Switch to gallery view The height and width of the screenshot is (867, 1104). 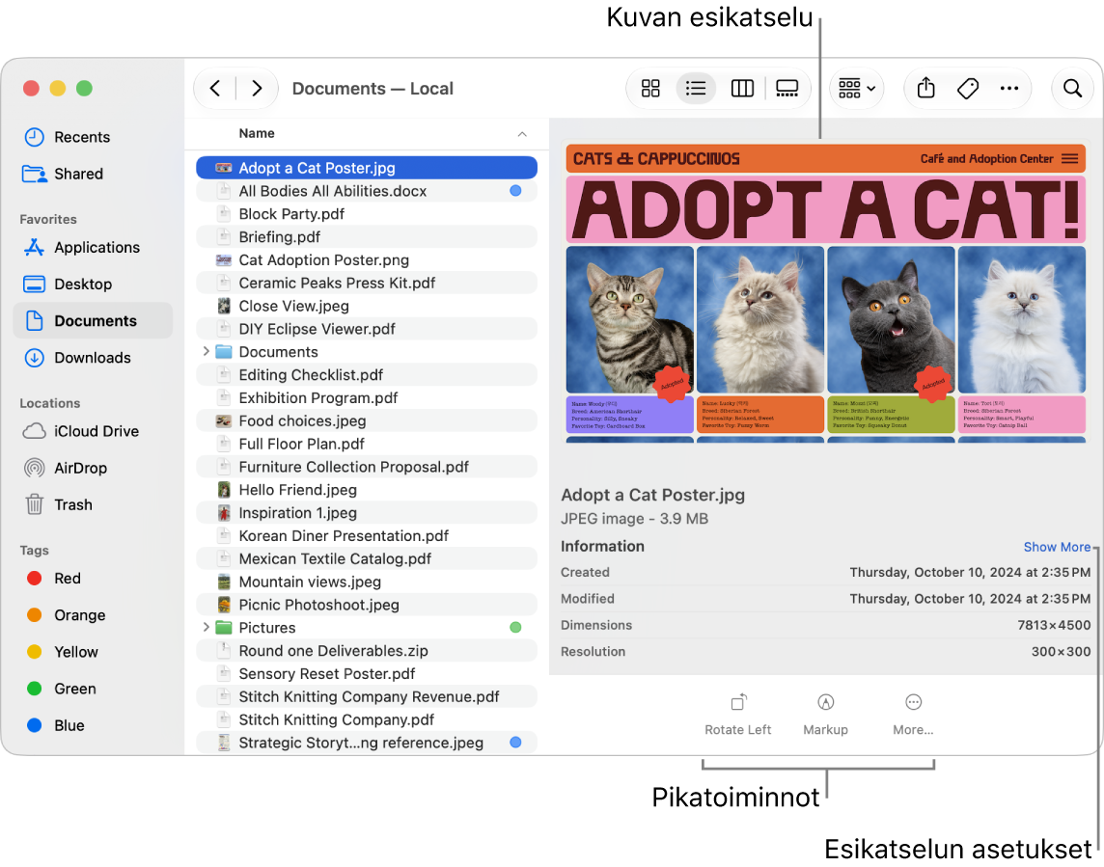787,88
